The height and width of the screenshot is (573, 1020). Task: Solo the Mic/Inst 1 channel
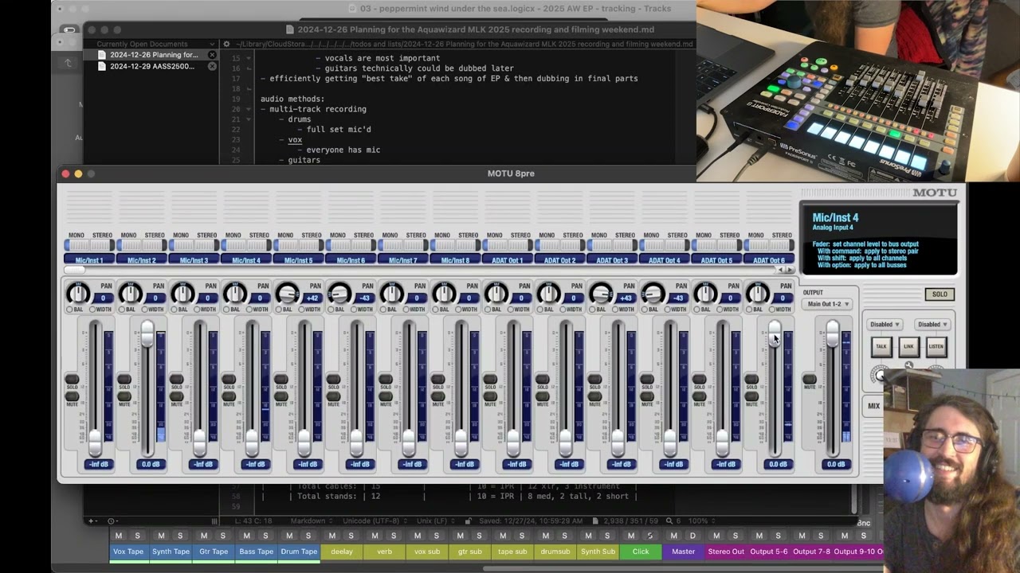pyautogui.click(x=72, y=379)
